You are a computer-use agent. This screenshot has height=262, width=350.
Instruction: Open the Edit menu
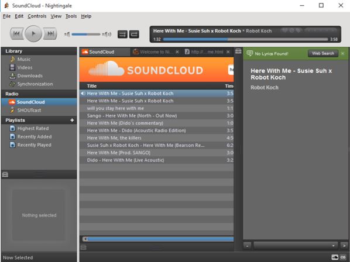[x=19, y=16]
